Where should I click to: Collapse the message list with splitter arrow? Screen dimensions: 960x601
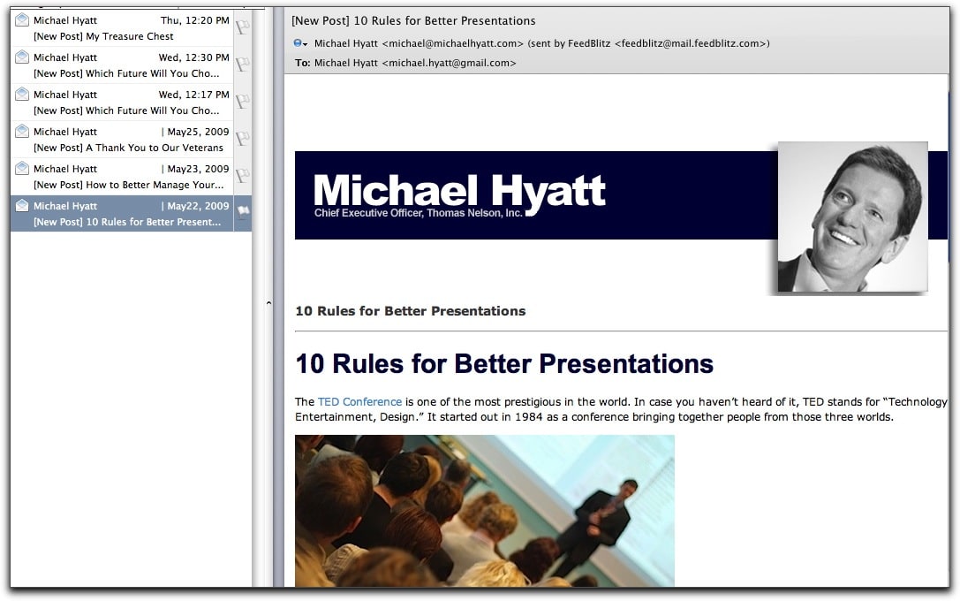point(268,303)
